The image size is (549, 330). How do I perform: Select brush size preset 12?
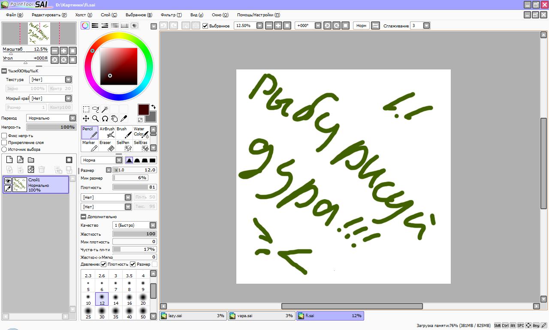coord(102,299)
